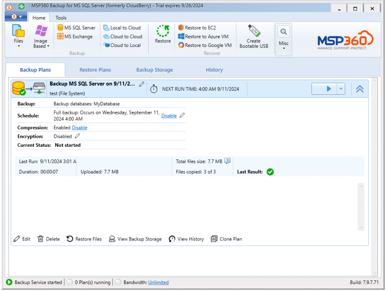Switch to the Tools ribbon tab

click(60, 18)
